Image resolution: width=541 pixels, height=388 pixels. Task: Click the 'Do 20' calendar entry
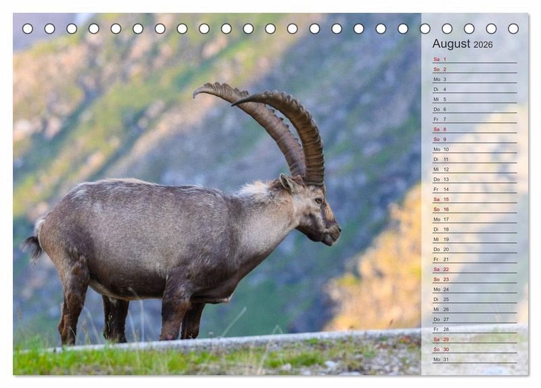(474, 249)
